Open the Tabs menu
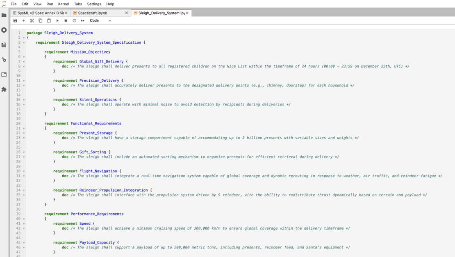Image resolution: width=455 pixels, height=257 pixels. [x=78, y=4]
